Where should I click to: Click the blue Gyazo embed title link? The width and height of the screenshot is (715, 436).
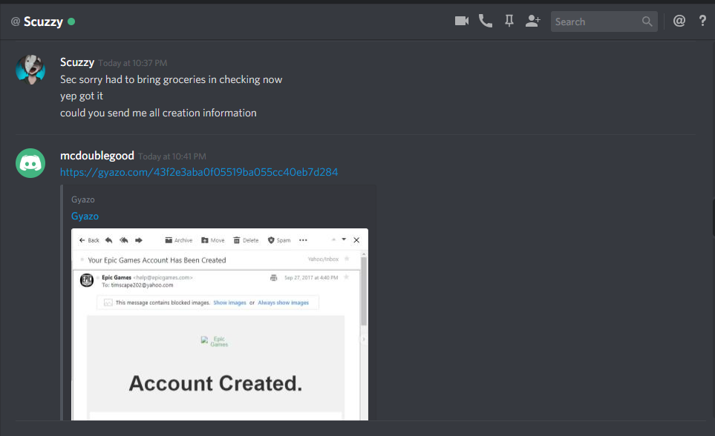pyautogui.click(x=85, y=216)
